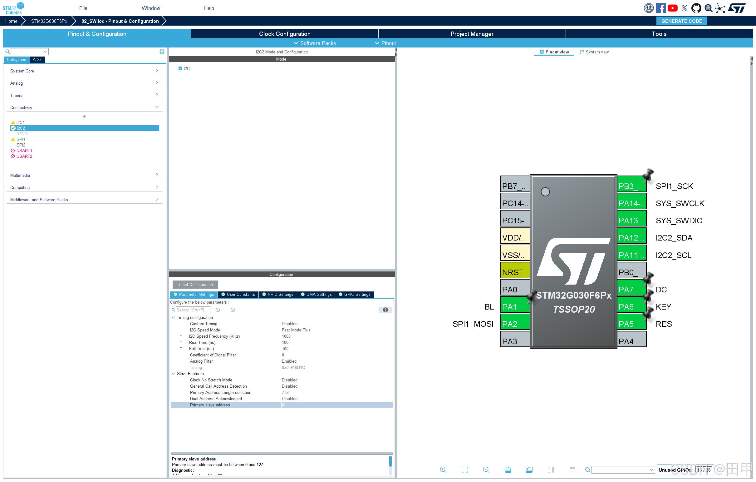Rotate chip counterclockwise icon
The height and width of the screenshot is (482, 756).
[529, 470]
